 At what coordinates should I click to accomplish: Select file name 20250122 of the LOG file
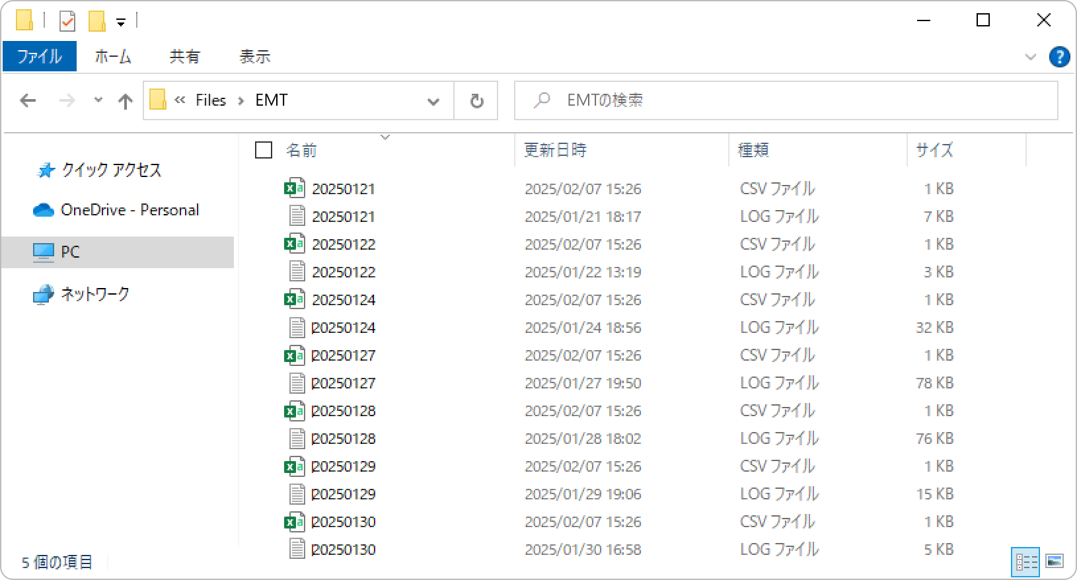(x=344, y=272)
